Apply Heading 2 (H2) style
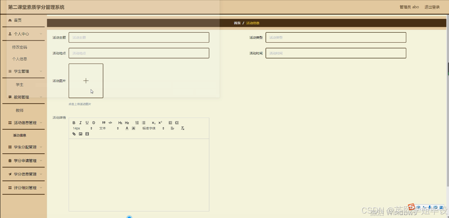 (127, 123)
